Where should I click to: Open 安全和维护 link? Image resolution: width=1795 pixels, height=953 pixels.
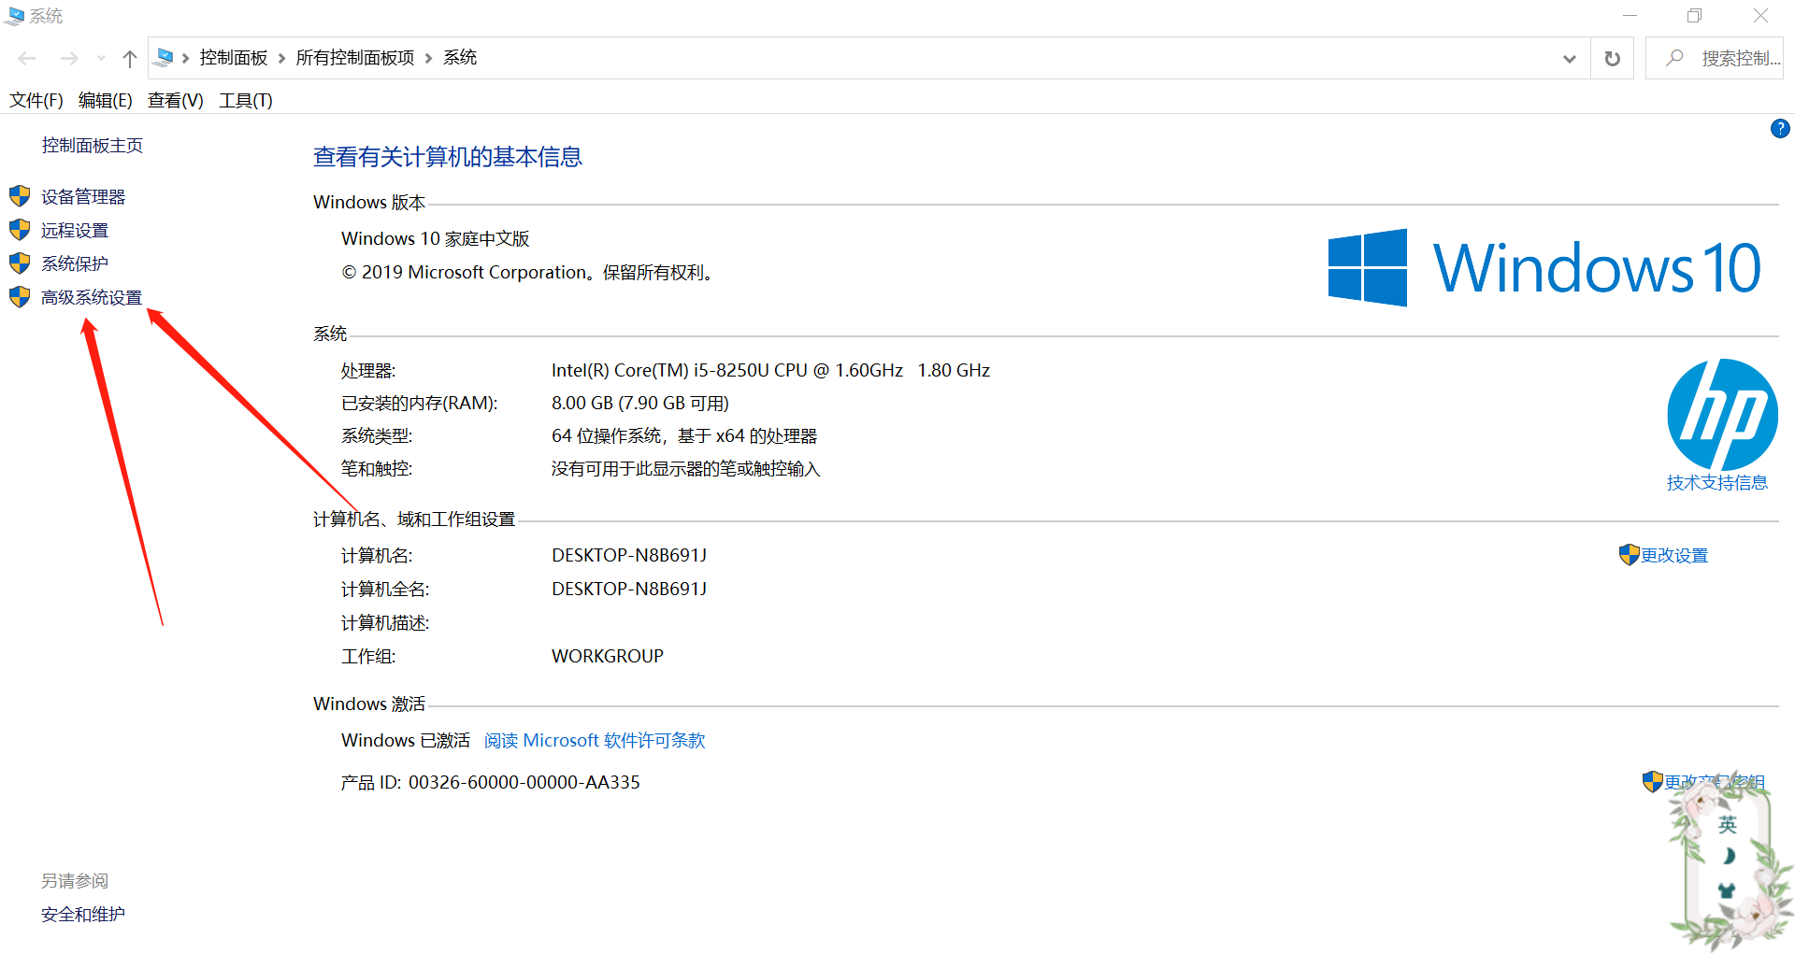83,915
